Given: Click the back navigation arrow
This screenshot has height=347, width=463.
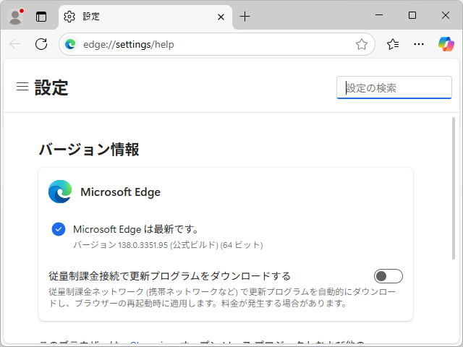Looking at the screenshot, I should tap(15, 44).
